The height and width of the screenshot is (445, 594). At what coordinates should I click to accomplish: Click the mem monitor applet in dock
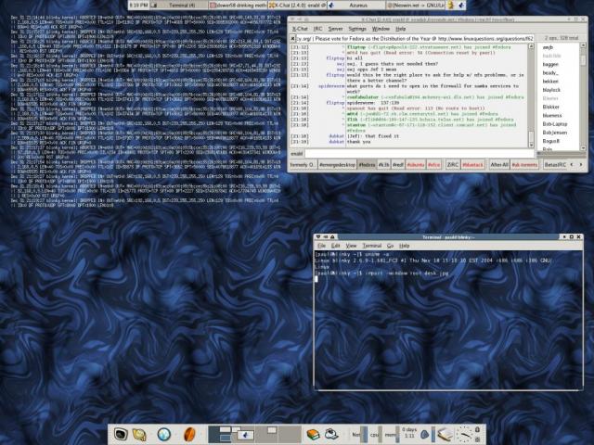[x=392, y=435]
